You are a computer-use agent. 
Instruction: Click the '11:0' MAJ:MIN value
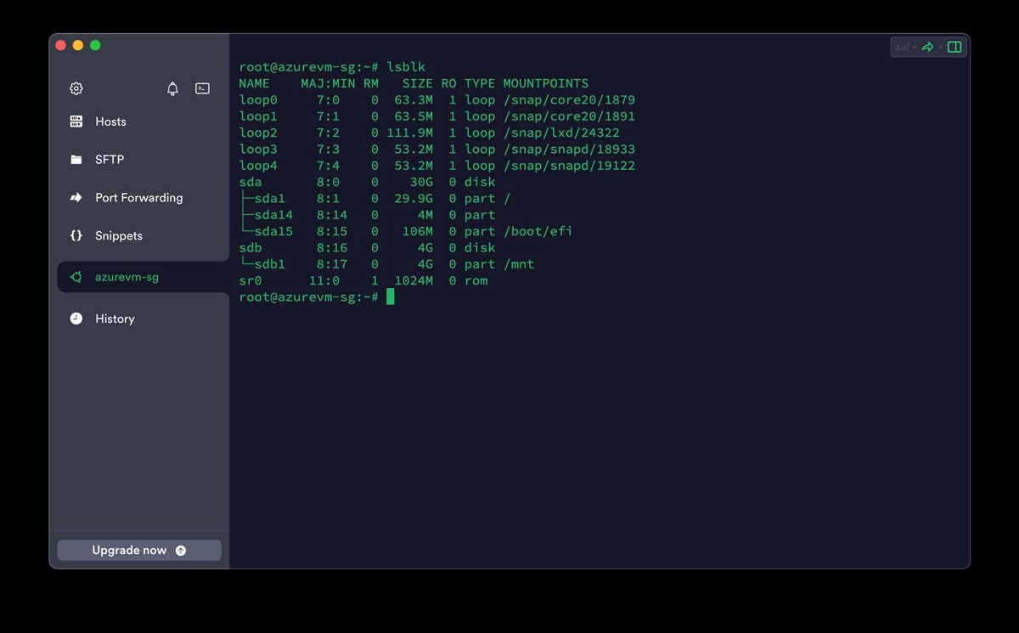pyautogui.click(x=324, y=280)
